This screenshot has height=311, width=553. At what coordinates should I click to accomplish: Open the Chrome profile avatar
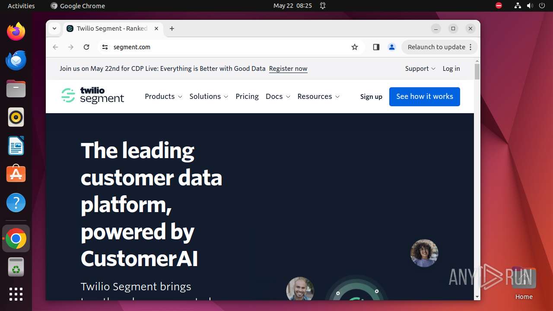(392, 47)
